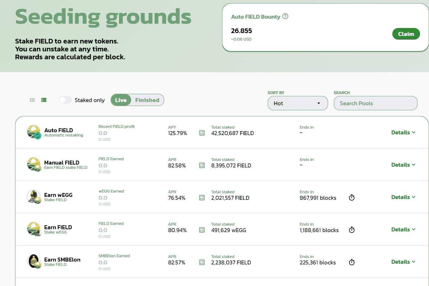
Task: Open the Hot sort by dropdown
Action: (x=297, y=103)
